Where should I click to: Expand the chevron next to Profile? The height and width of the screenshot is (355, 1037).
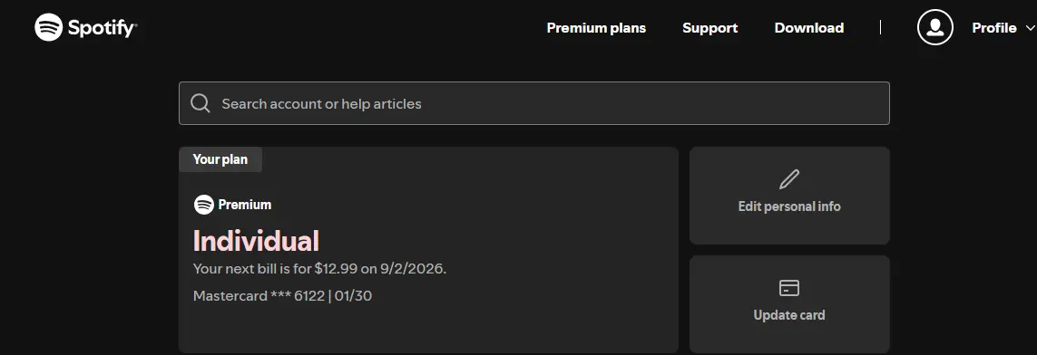pos(1029,28)
